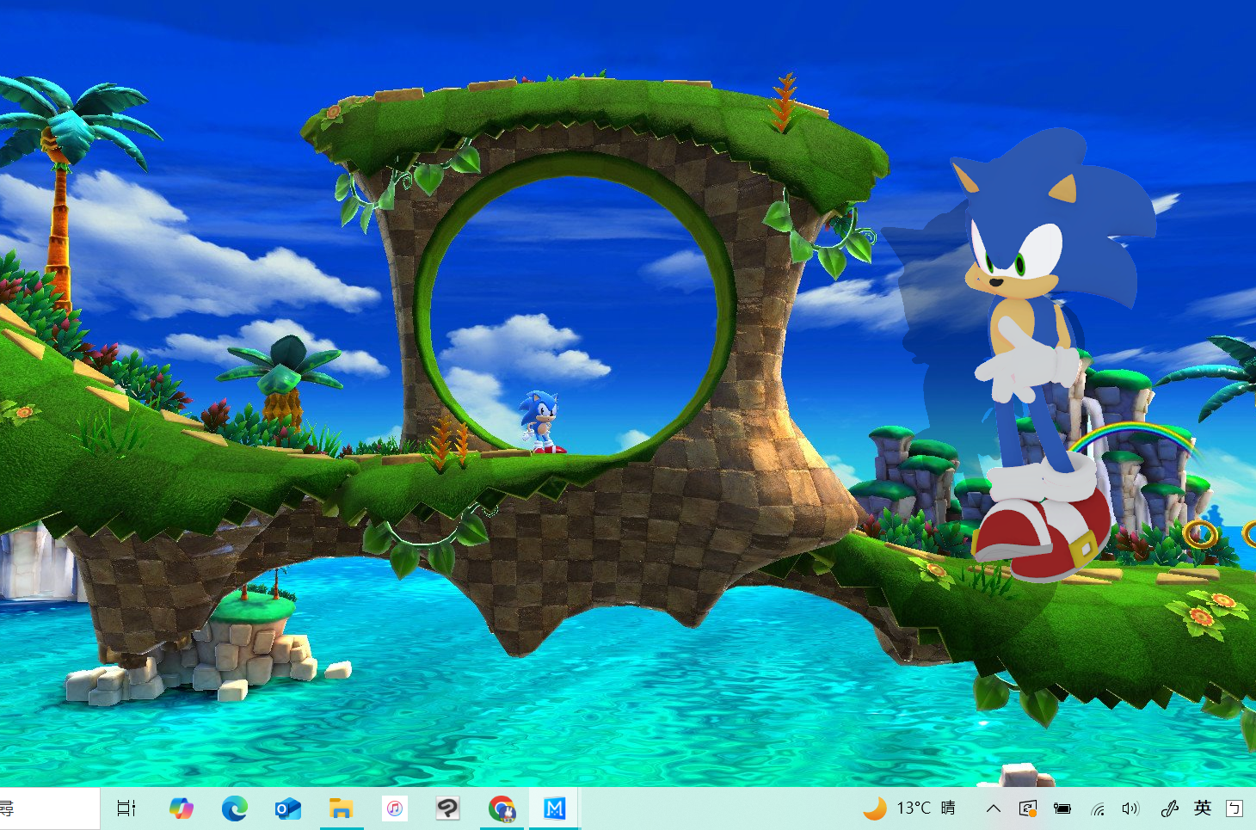This screenshot has width=1256, height=830.
Task: Open iTunes from the taskbar
Action: [395, 808]
